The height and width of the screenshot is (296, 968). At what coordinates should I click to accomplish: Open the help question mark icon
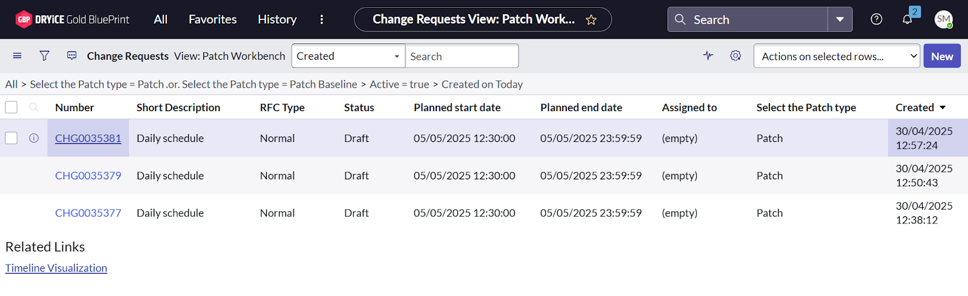coord(876,19)
